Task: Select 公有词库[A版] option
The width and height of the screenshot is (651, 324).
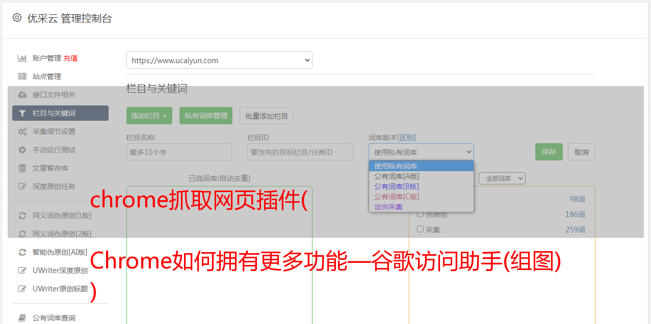Action: click(421, 176)
